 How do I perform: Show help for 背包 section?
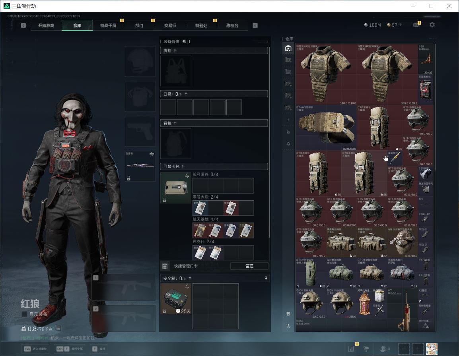pos(175,123)
